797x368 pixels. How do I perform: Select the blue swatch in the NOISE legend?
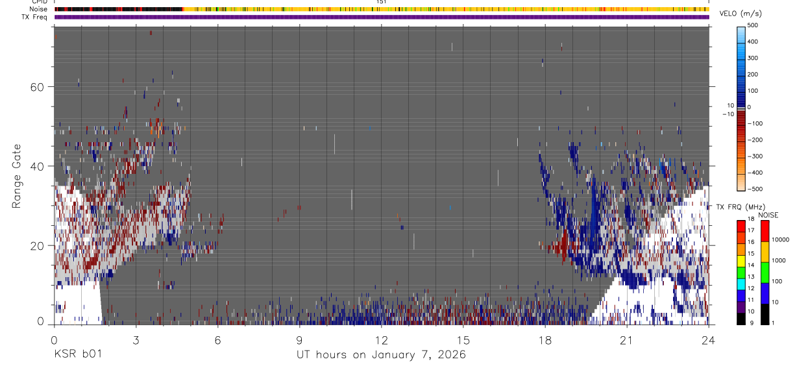point(765,293)
